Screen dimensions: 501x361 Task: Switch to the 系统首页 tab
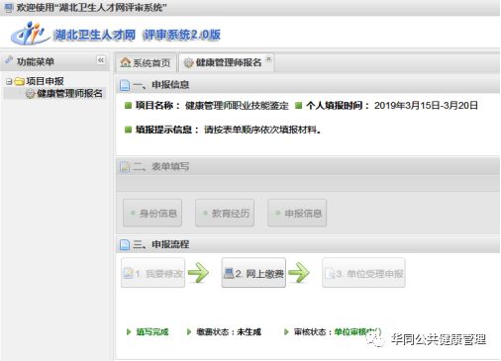click(x=146, y=62)
